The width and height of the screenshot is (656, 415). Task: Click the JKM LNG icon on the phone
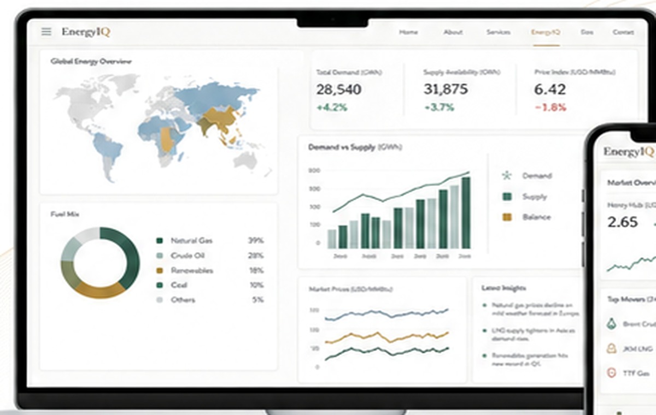pyautogui.click(x=612, y=348)
